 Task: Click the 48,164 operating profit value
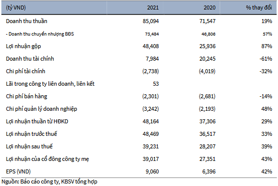(x=151, y=121)
